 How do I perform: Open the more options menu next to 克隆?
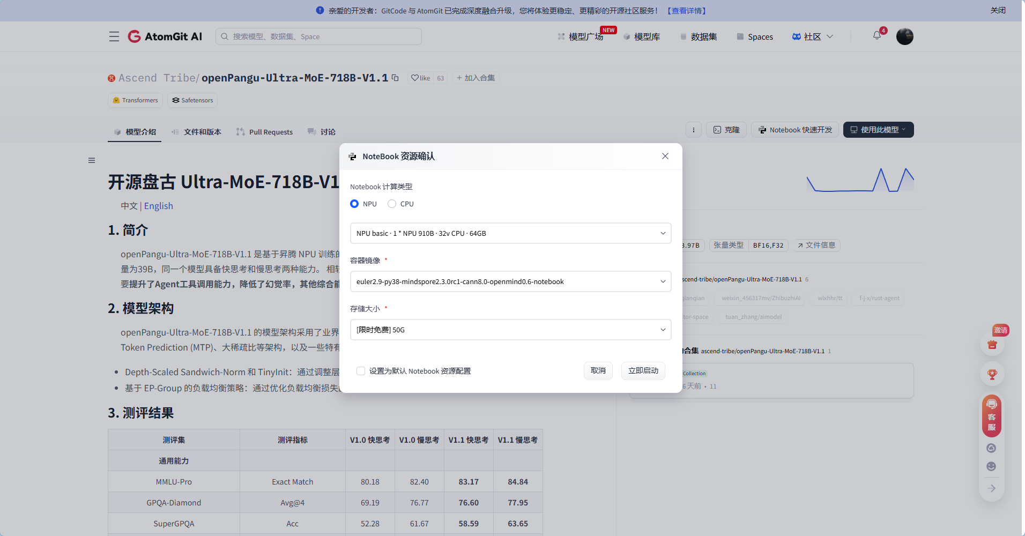point(694,130)
